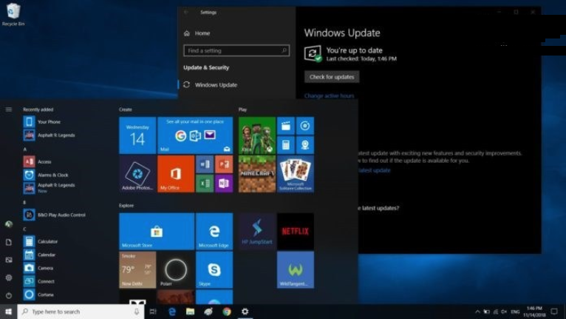
Task: Open the Skype tile
Action: pos(214,269)
